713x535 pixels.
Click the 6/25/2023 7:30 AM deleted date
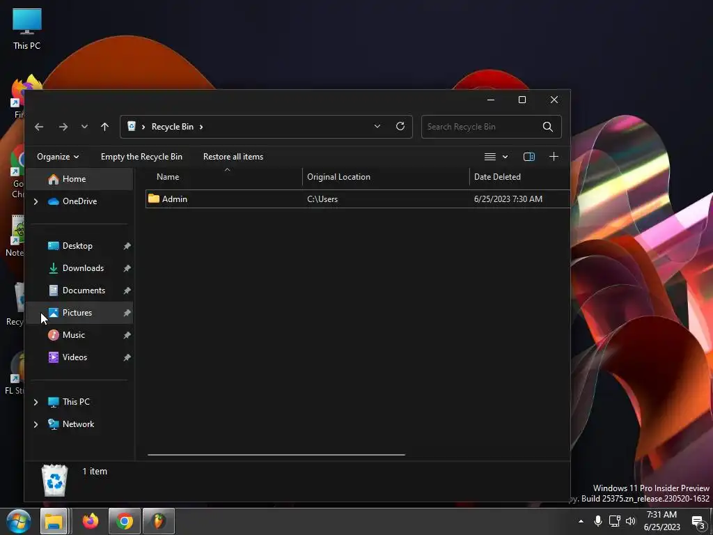(x=508, y=199)
